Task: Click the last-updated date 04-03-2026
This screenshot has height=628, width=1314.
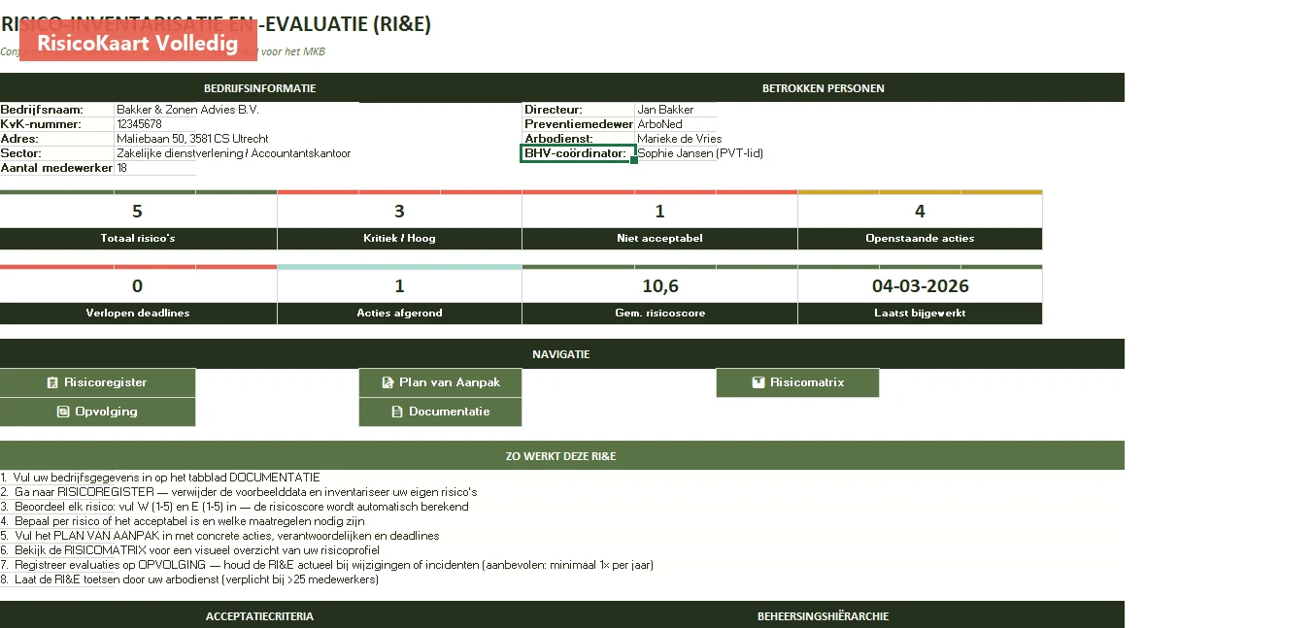Action: point(920,286)
